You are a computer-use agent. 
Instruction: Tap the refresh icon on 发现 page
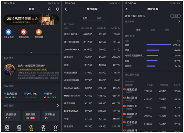pyautogui.click(x=57, y=9)
